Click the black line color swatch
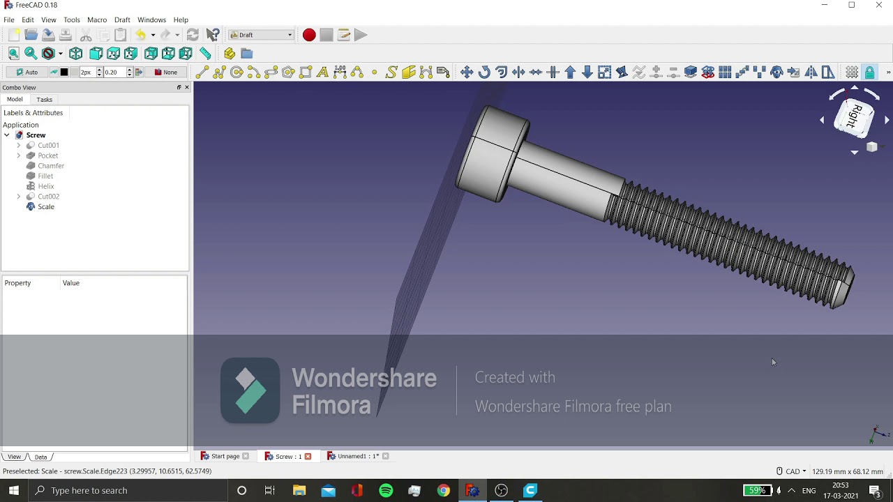 (64, 73)
